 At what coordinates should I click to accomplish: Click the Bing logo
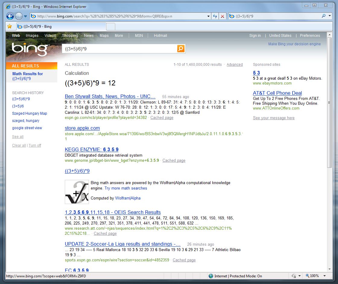pos(30,49)
